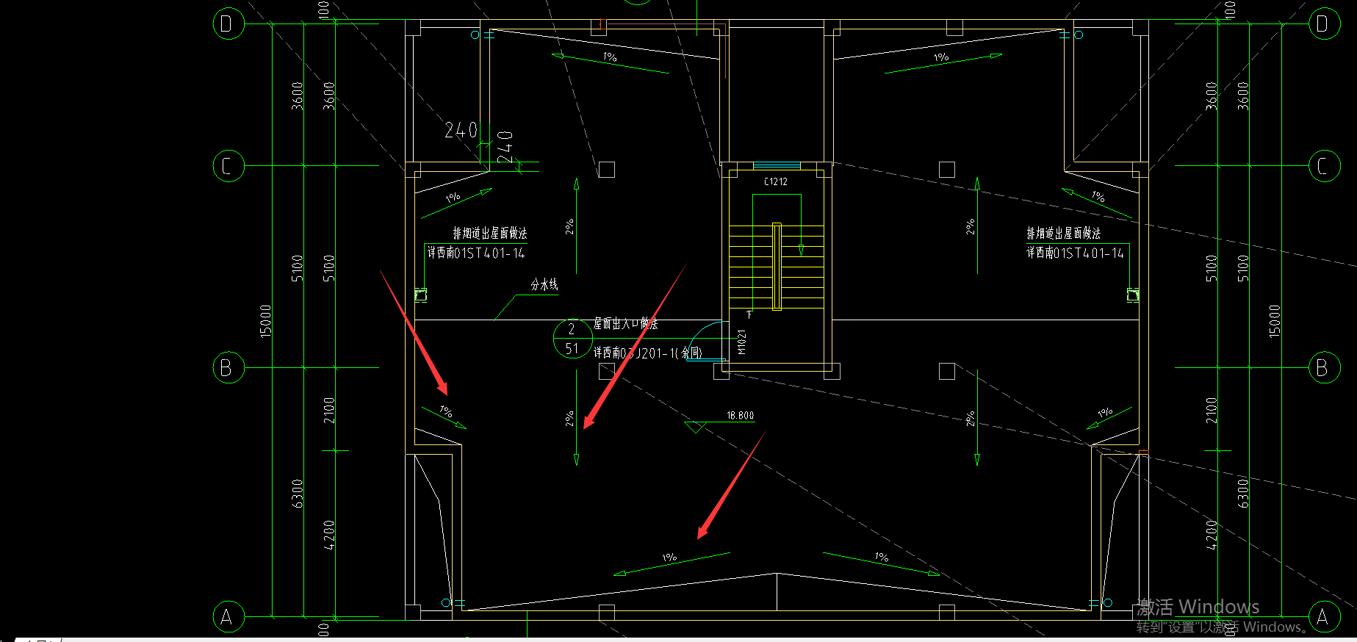Select the 1% slope label at top-left gutter
This screenshot has width=1357, height=642.
click(x=610, y=57)
